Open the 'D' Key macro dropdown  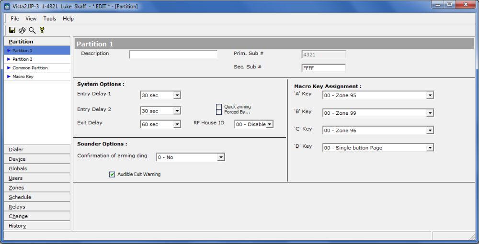click(430, 148)
